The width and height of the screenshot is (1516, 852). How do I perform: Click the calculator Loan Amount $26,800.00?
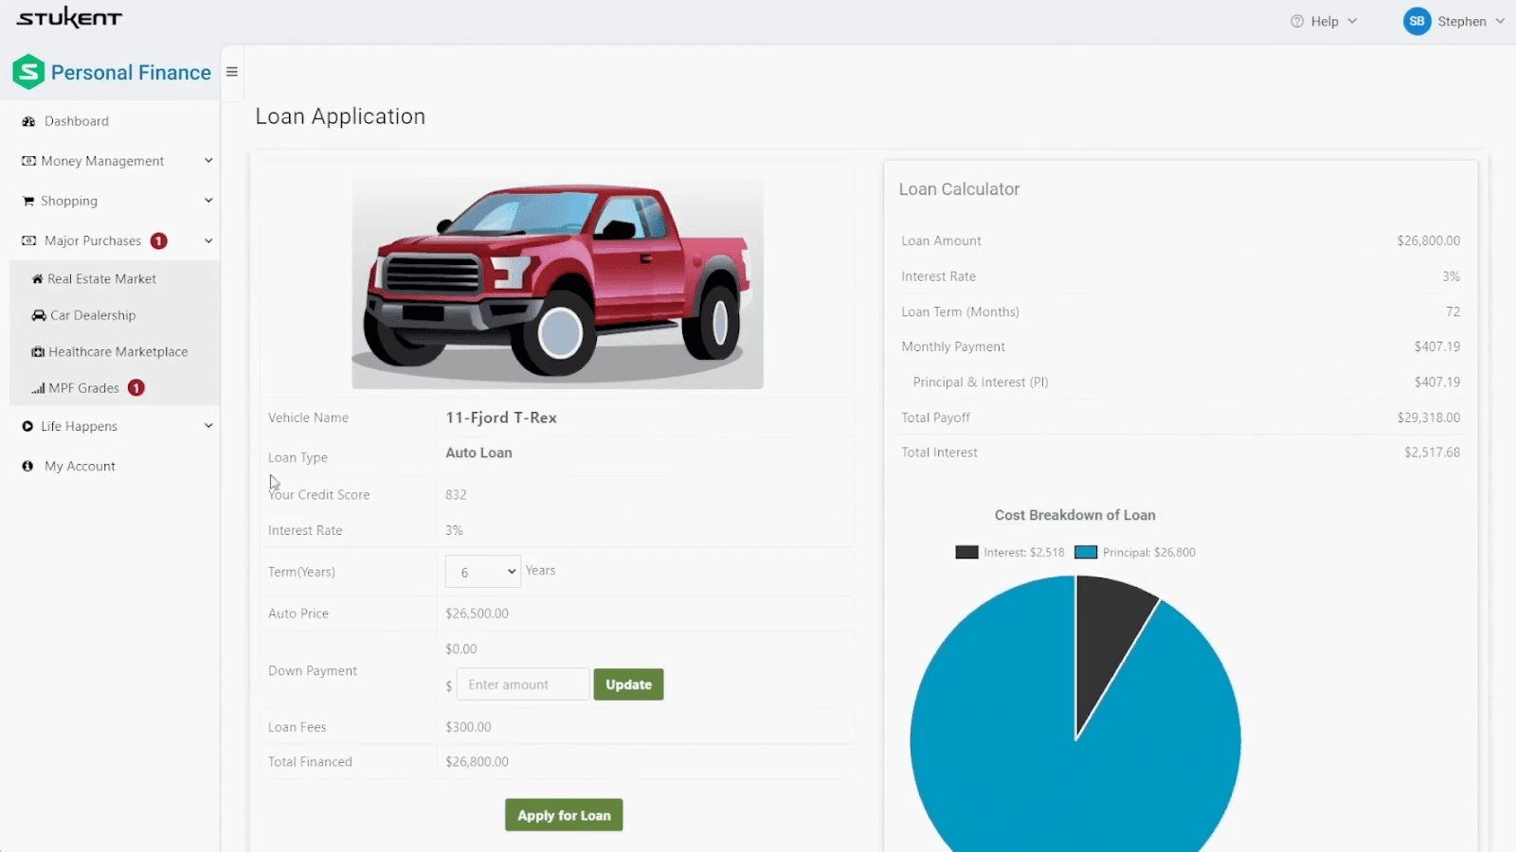(1428, 240)
